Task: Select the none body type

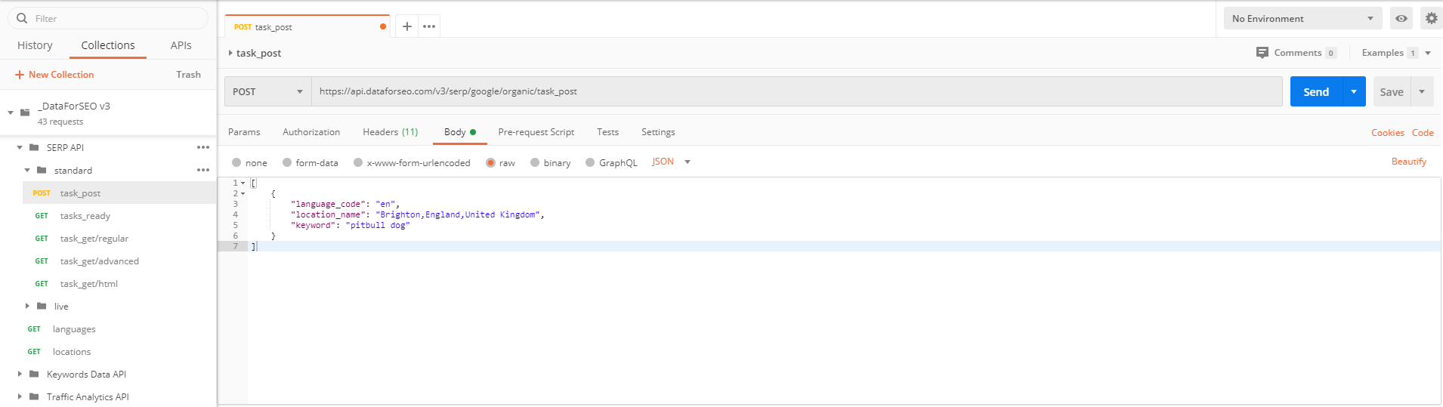Action: coord(236,162)
